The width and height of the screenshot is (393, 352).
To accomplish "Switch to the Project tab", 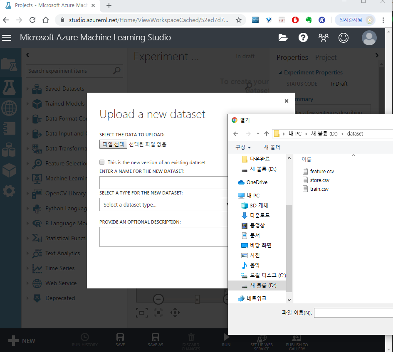I will [326, 57].
